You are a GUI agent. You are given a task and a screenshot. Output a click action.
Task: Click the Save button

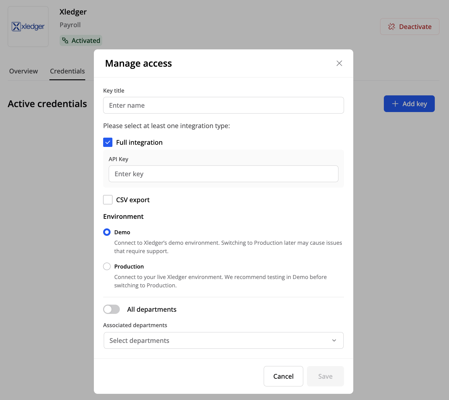pos(325,376)
